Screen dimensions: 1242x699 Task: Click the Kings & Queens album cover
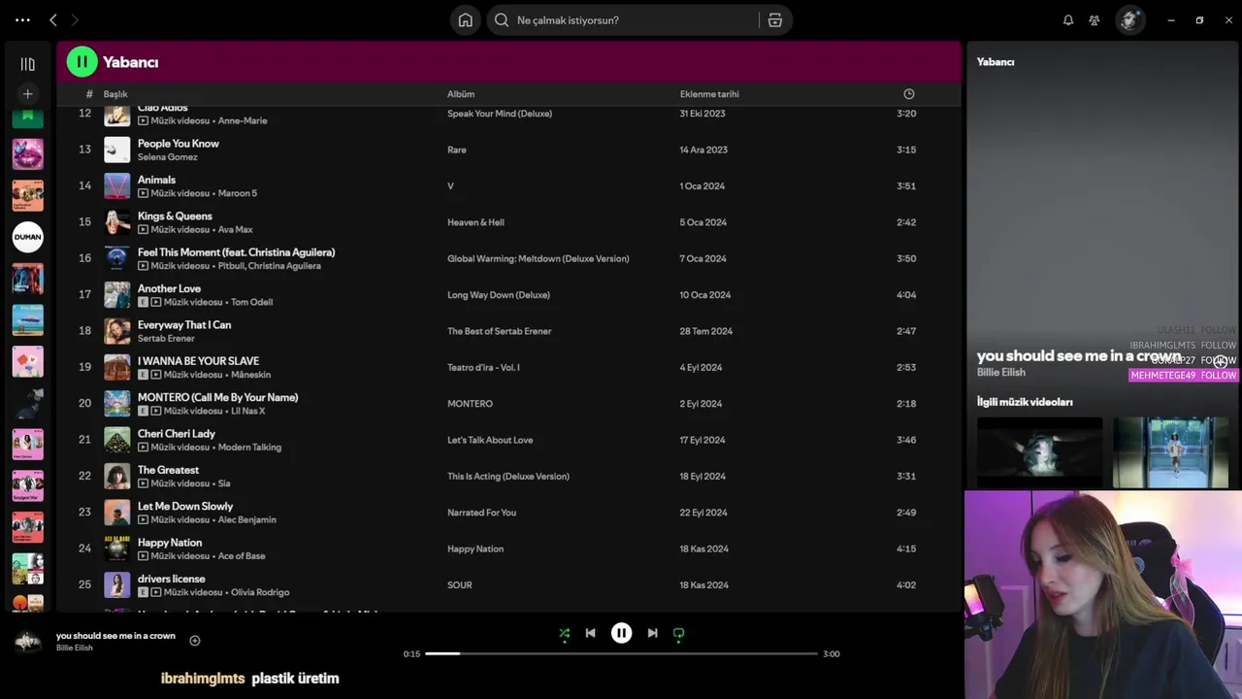tap(116, 222)
